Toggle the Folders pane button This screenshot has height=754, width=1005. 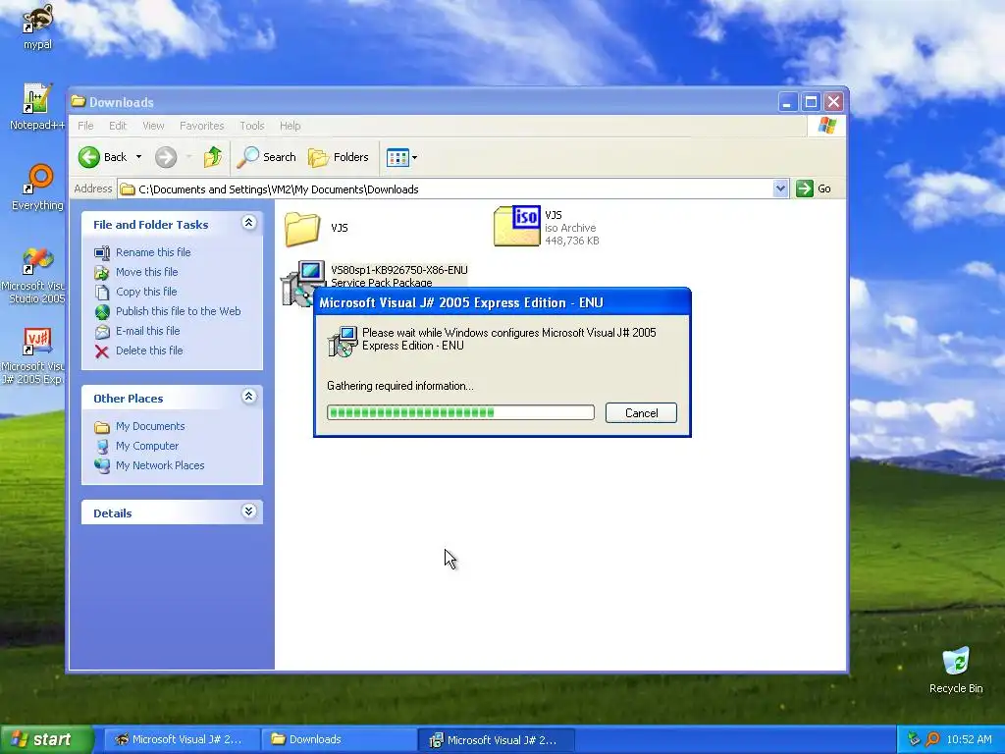pos(339,157)
